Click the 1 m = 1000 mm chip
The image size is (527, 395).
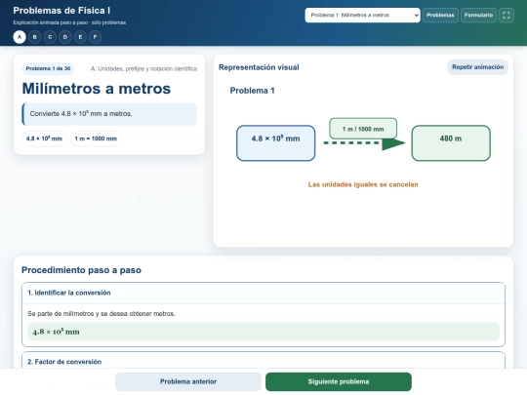tap(96, 138)
